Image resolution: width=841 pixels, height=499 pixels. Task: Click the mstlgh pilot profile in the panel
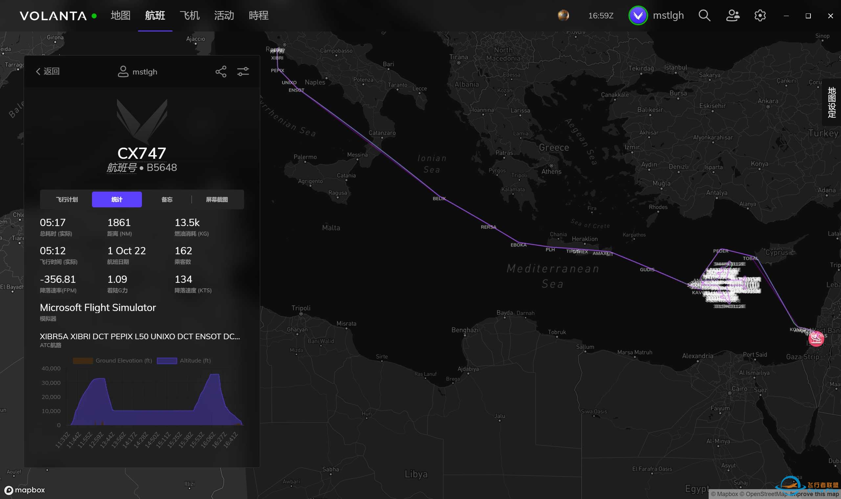point(138,72)
